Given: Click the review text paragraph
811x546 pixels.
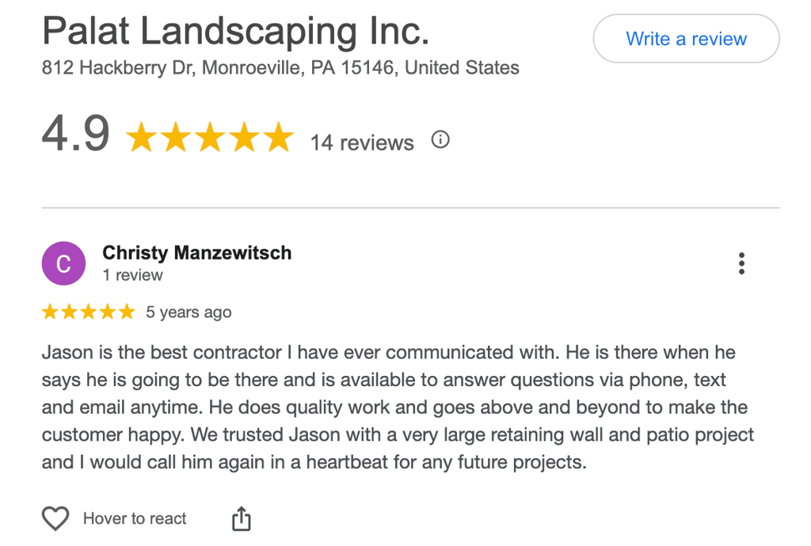Looking at the screenshot, I should (x=396, y=407).
